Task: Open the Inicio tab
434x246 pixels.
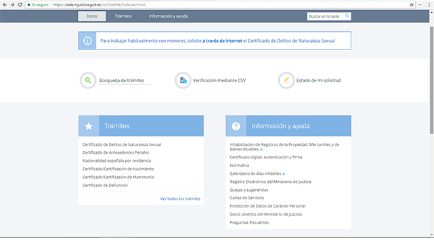Action: click(x=92, y=16)
